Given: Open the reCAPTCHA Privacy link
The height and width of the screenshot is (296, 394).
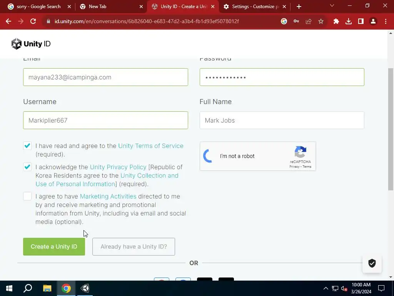Looking at the screenshot, I should tap(294, 166).
